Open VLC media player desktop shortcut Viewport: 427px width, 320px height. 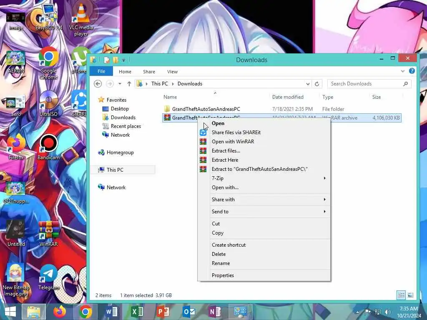pyautogui.click(x=81, y=20)
